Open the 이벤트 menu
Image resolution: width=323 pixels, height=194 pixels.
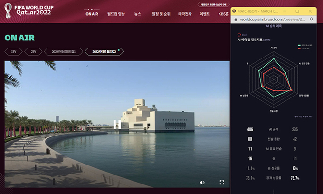tap(205, 14)
